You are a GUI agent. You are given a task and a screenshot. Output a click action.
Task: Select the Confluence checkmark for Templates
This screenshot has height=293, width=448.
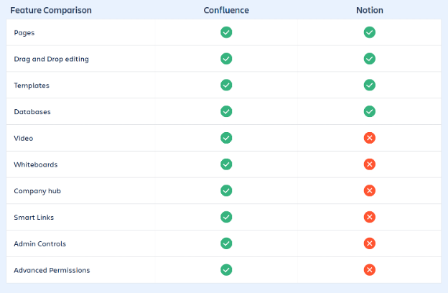pyautogui.click(x=226, y=85)
